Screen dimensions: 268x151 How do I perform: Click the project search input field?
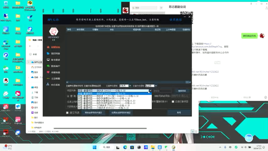point(162,91)
